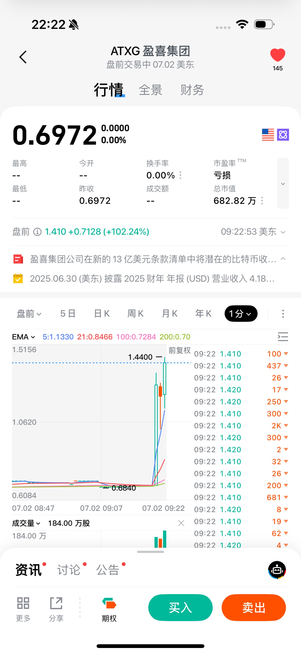Screen dimensions: 301x654
Task: Open the 1分 interval dropdown
Action: [241, 314]
